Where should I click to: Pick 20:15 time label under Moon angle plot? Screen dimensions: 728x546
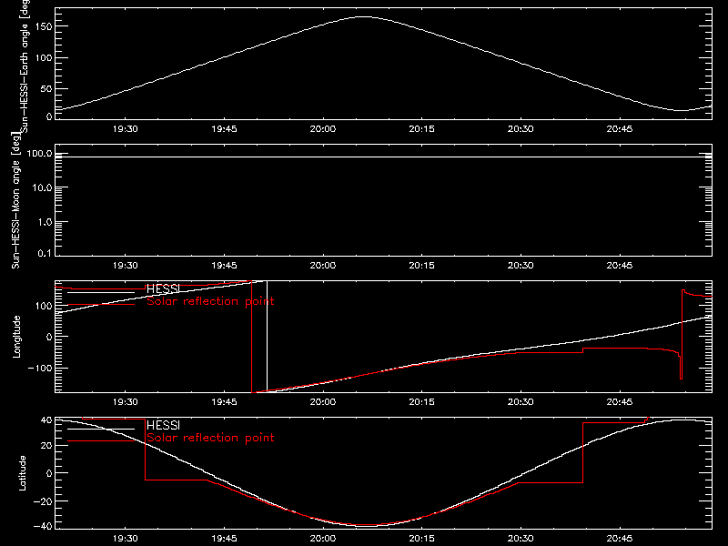(422, 266)
